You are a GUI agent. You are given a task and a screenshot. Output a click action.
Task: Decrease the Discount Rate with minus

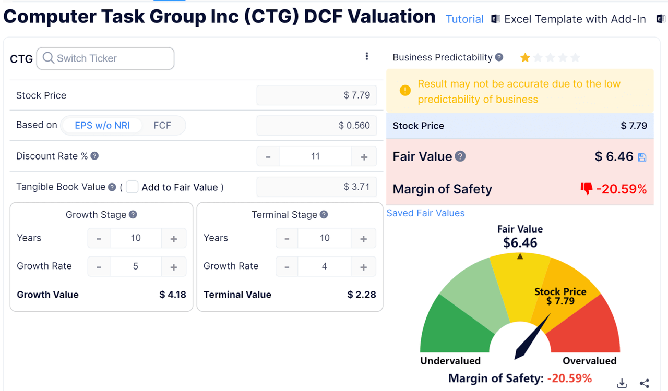268,156
